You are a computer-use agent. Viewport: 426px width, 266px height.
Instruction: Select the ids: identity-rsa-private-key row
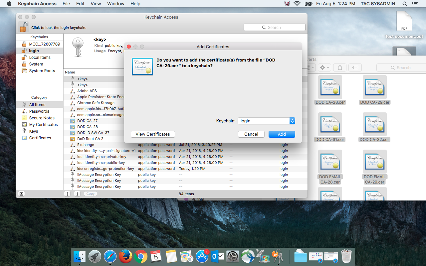(x=185, y=157)
